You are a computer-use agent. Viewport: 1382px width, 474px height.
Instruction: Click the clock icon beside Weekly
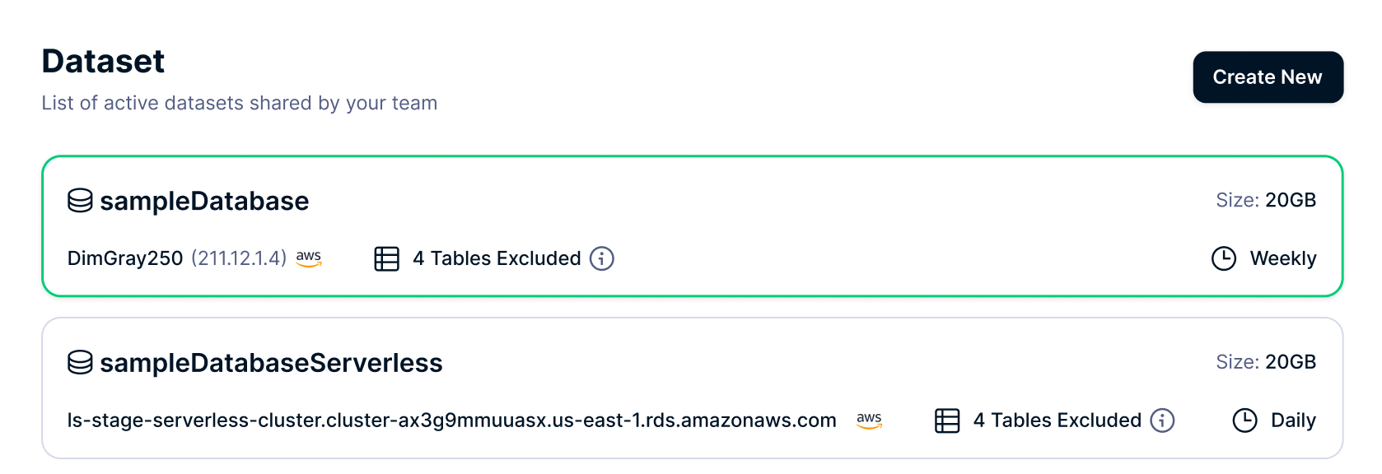click(x=1224, y=258)
